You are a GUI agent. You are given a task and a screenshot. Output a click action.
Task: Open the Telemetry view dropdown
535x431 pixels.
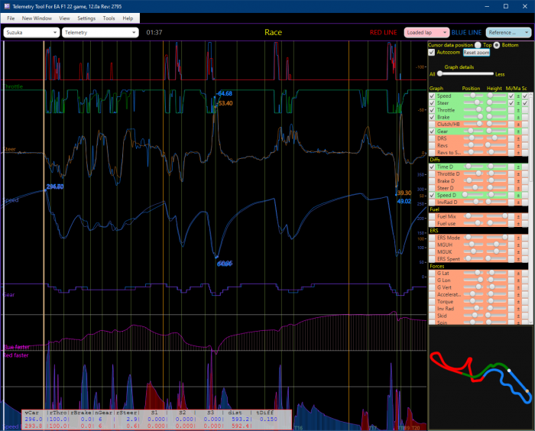(x=100, y=32)
